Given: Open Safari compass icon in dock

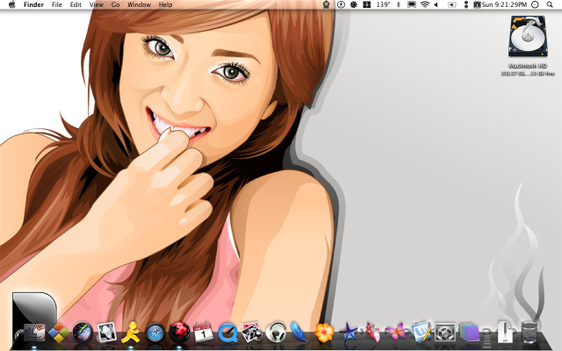Looking at the screenshot, I should (x=155, y=333).
